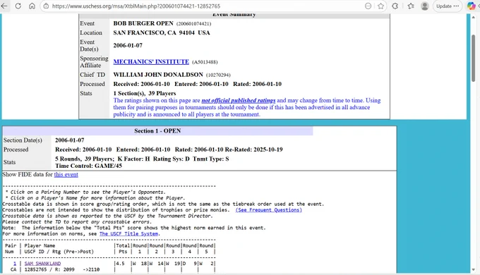The image size is (480, 275).
Task: Open the favorites list icon
Action: click(x=411, y=6)
